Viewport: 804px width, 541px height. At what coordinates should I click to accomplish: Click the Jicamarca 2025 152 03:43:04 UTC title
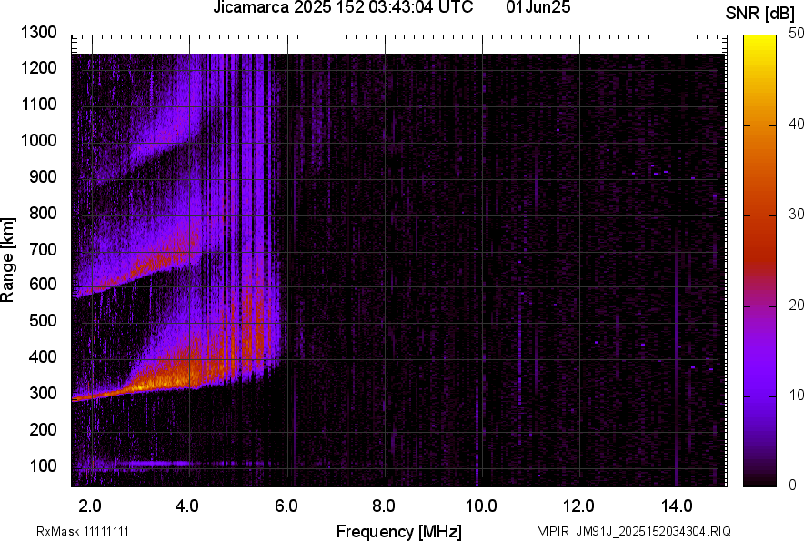pyautogui.click(x=343, y=7)
